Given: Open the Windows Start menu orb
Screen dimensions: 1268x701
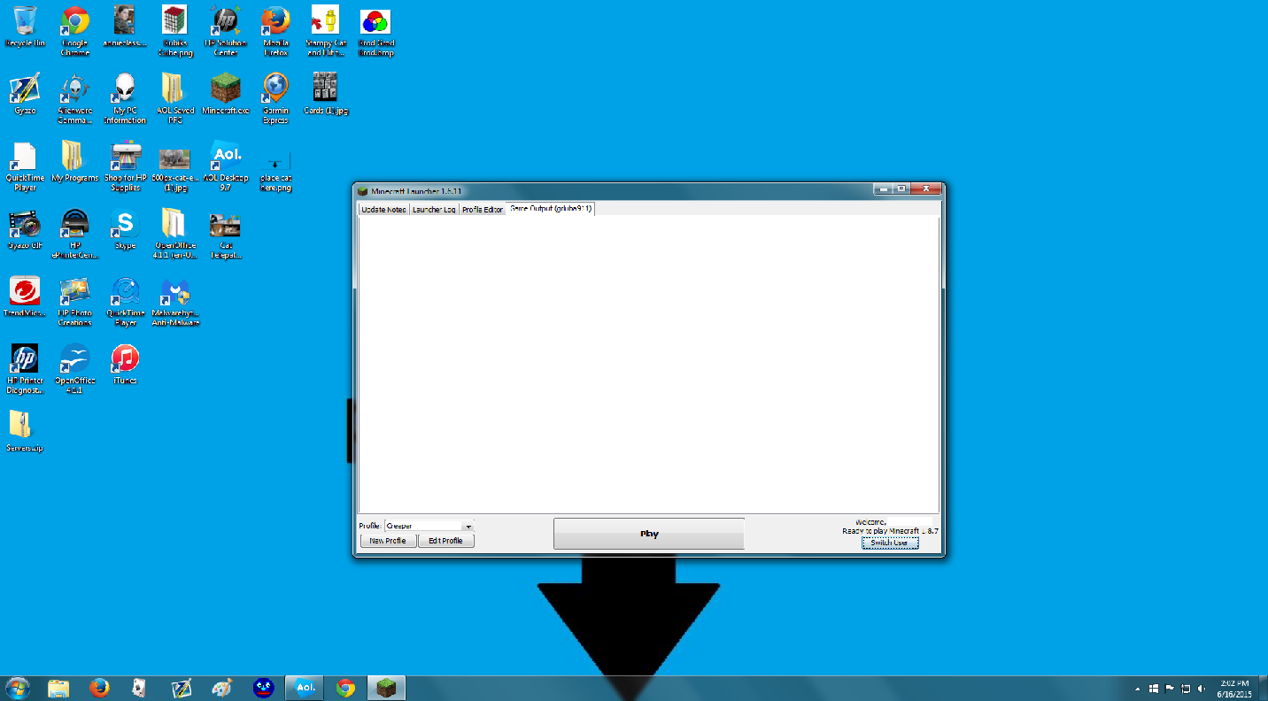Looking at the screenshot, I should click(17, 688).
